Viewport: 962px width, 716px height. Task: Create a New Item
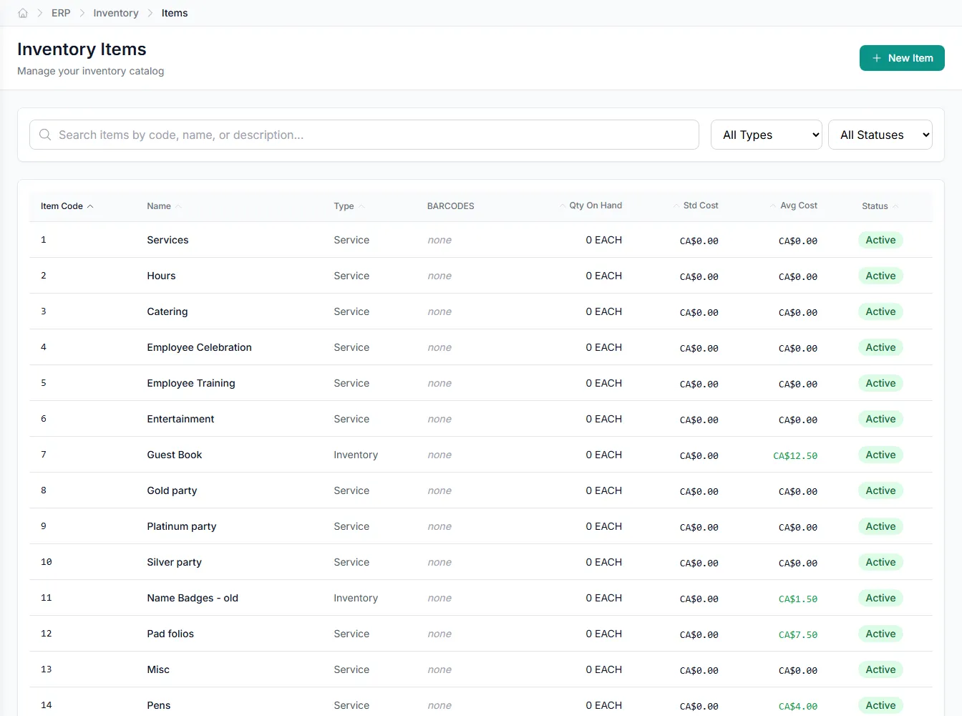pos(902,58)
